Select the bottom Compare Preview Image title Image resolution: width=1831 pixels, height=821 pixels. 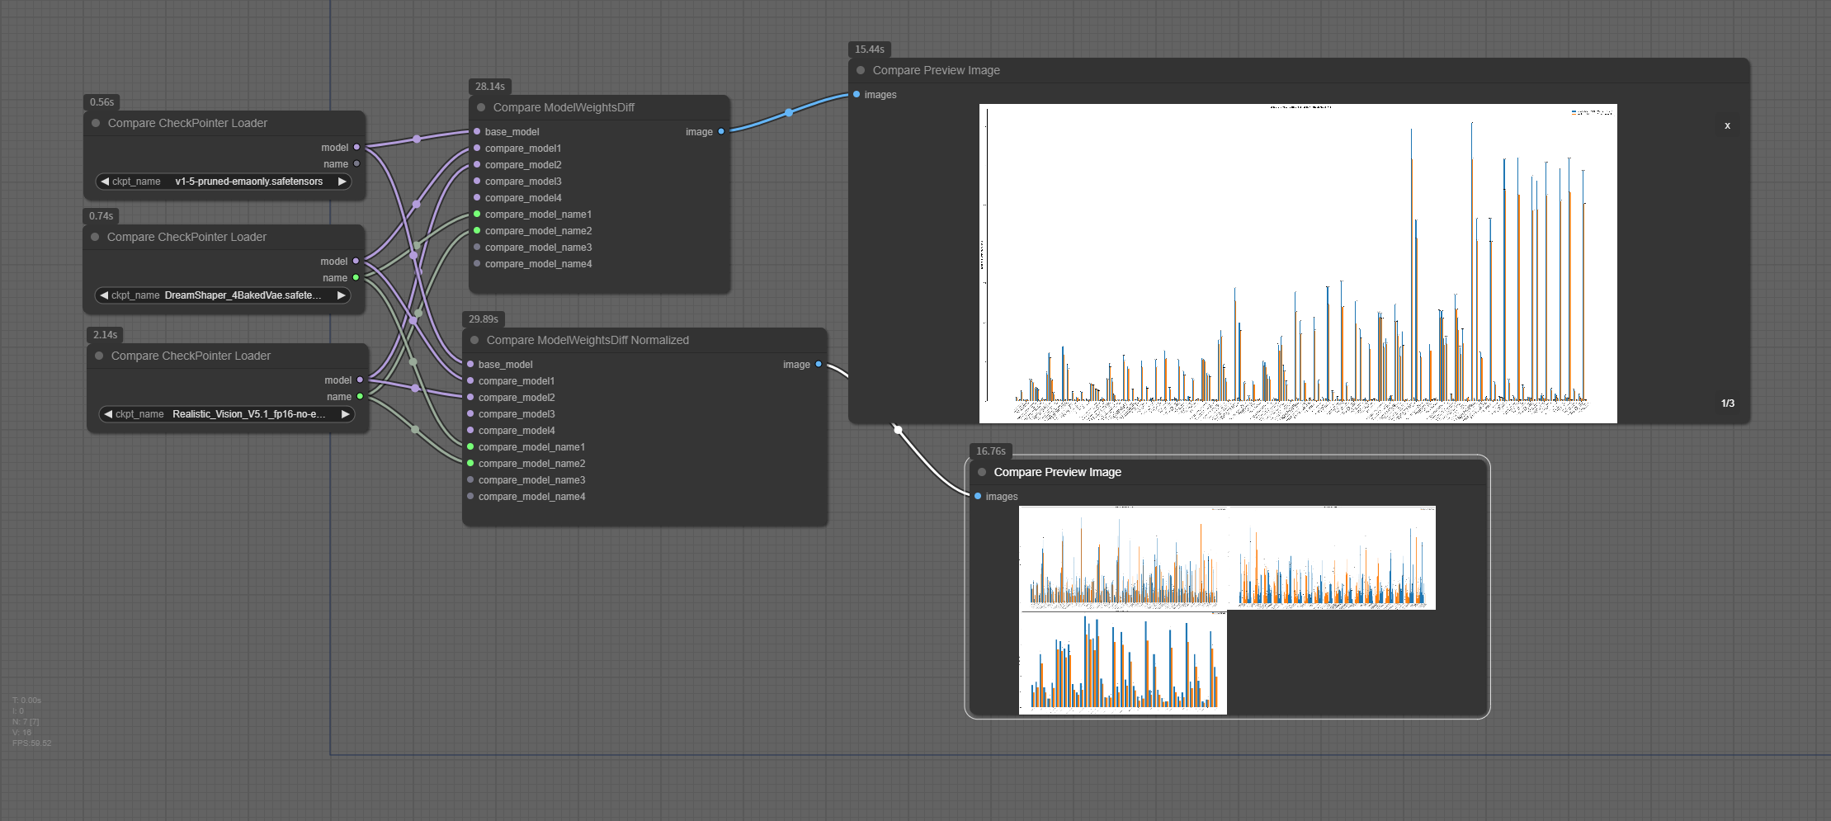coord(1057,472)
